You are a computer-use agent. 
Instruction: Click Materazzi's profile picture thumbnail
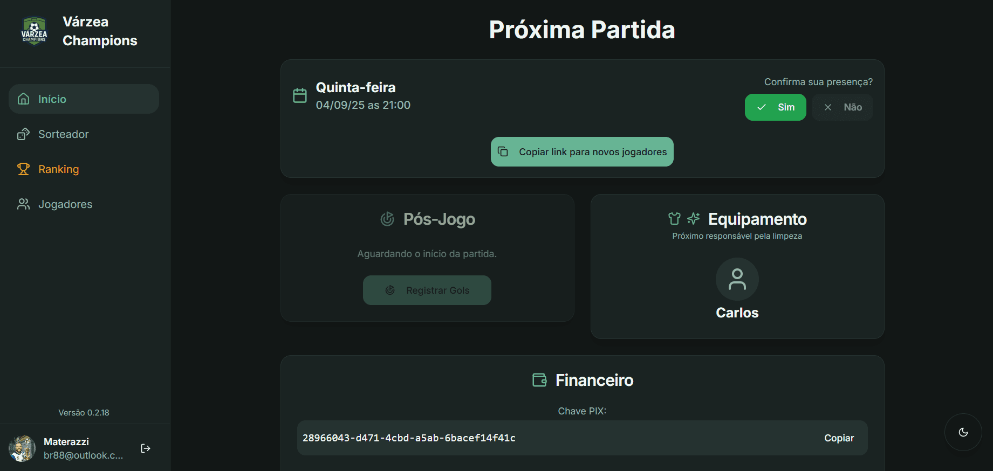pos(22,448)
